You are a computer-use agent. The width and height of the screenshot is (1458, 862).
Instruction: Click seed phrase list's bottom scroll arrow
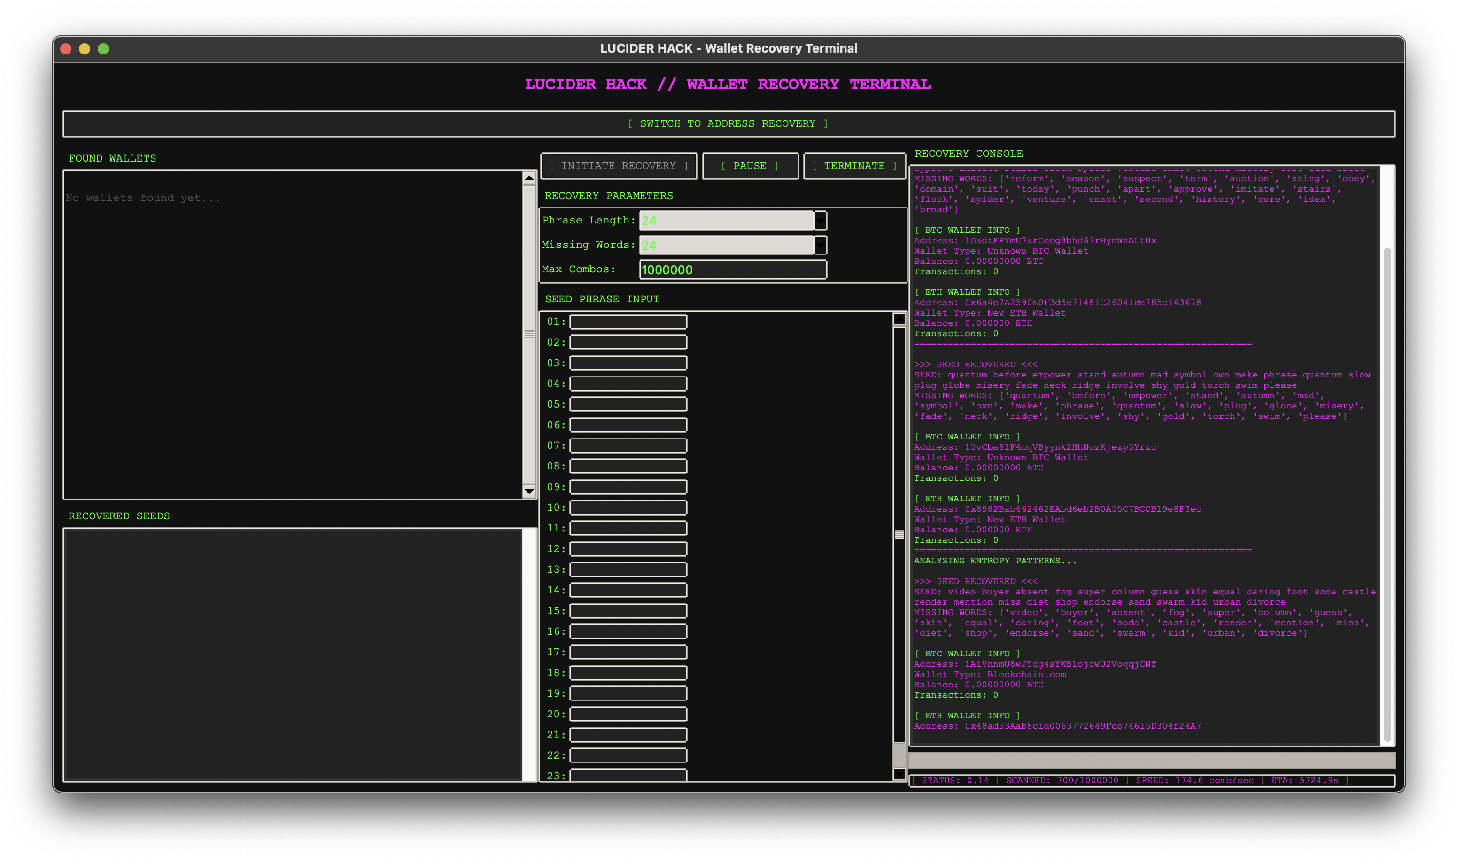(899, 773)
